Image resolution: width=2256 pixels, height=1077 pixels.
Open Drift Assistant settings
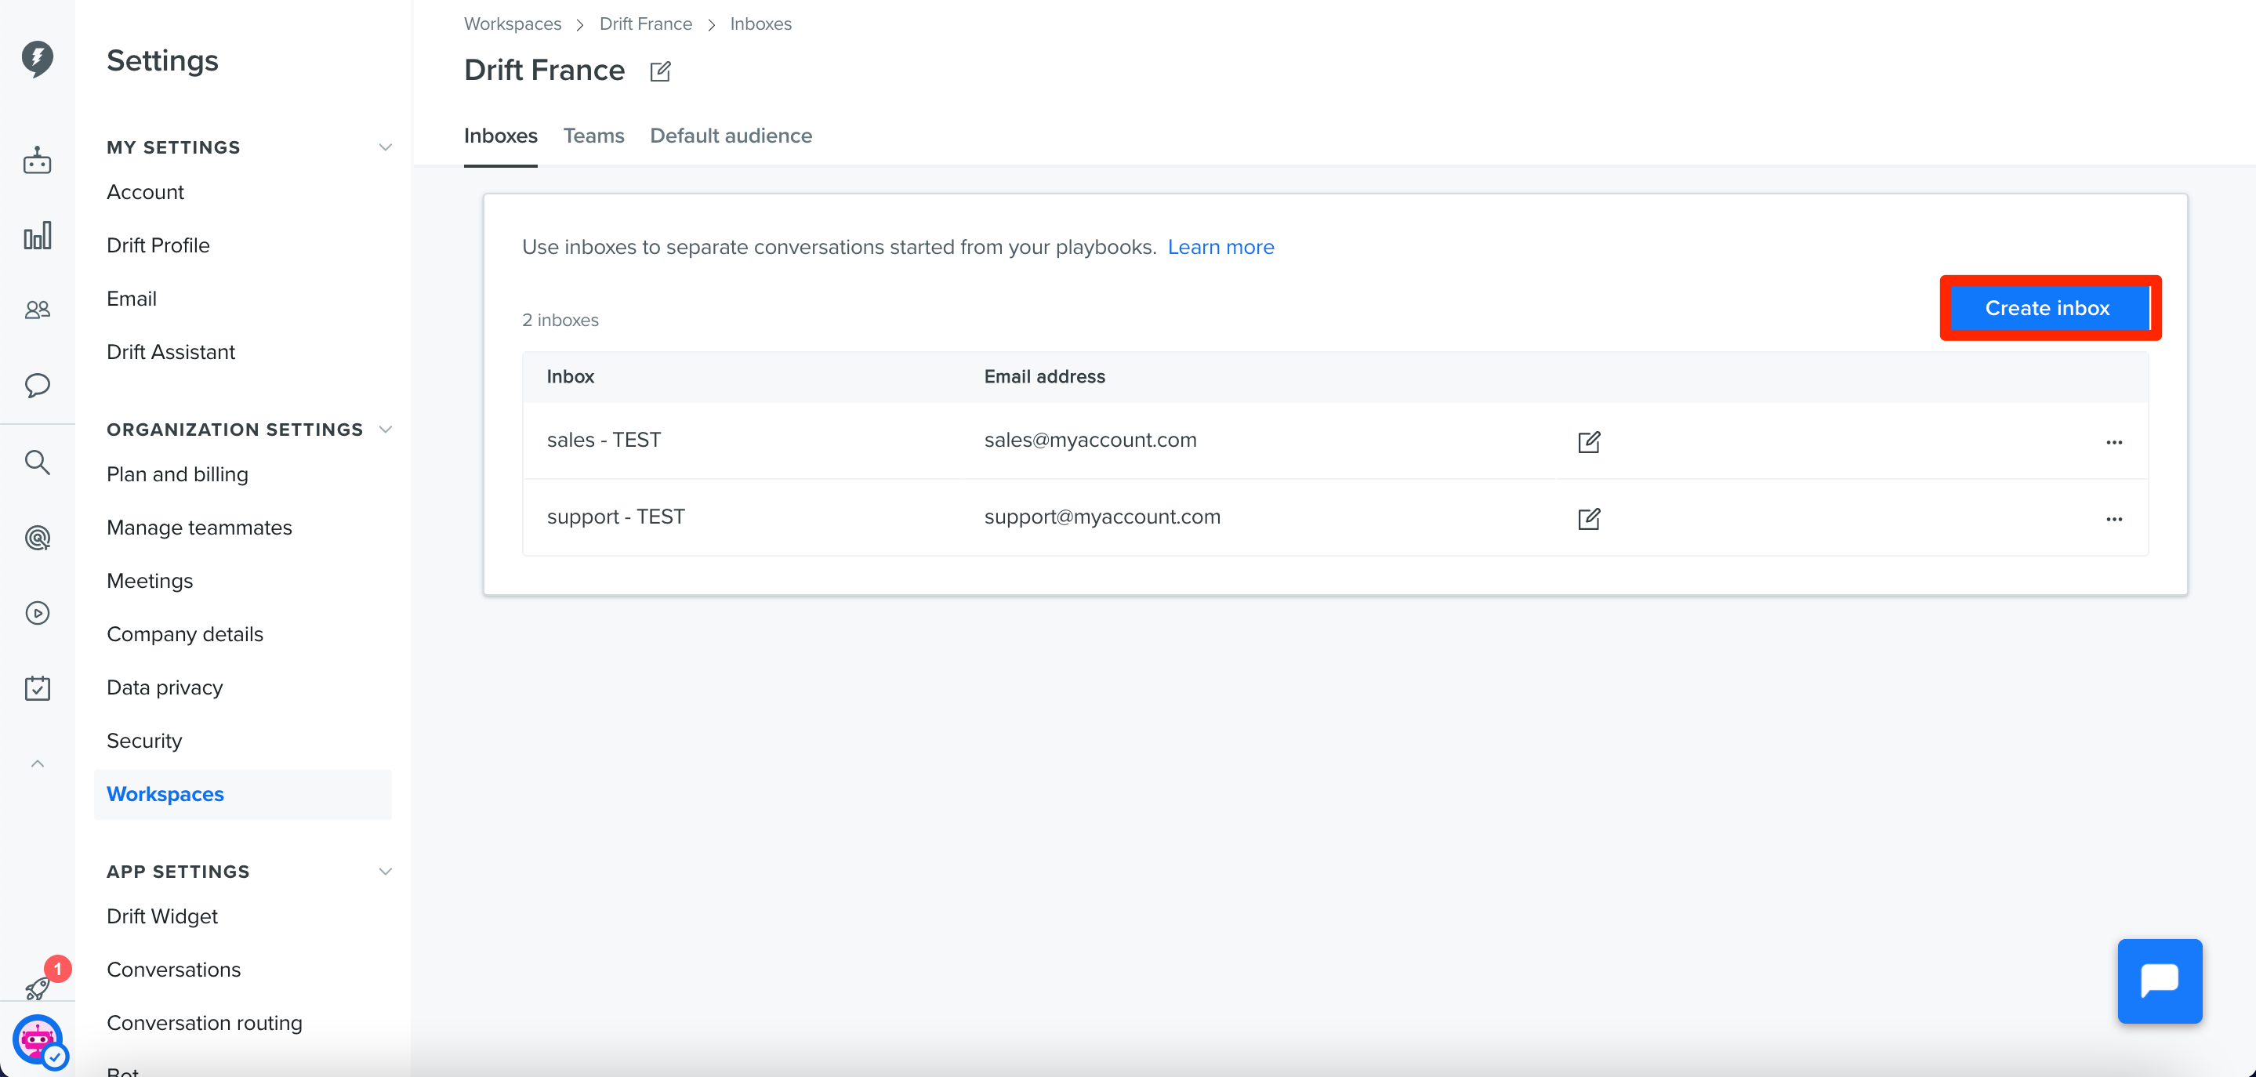171,352
